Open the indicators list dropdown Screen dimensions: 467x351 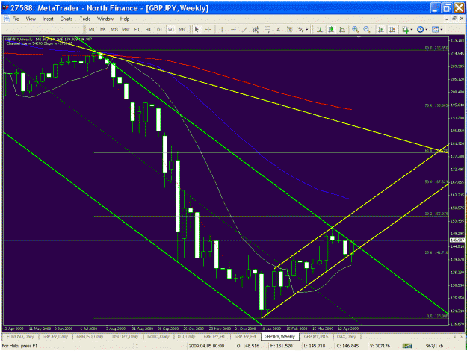point(407,29)
